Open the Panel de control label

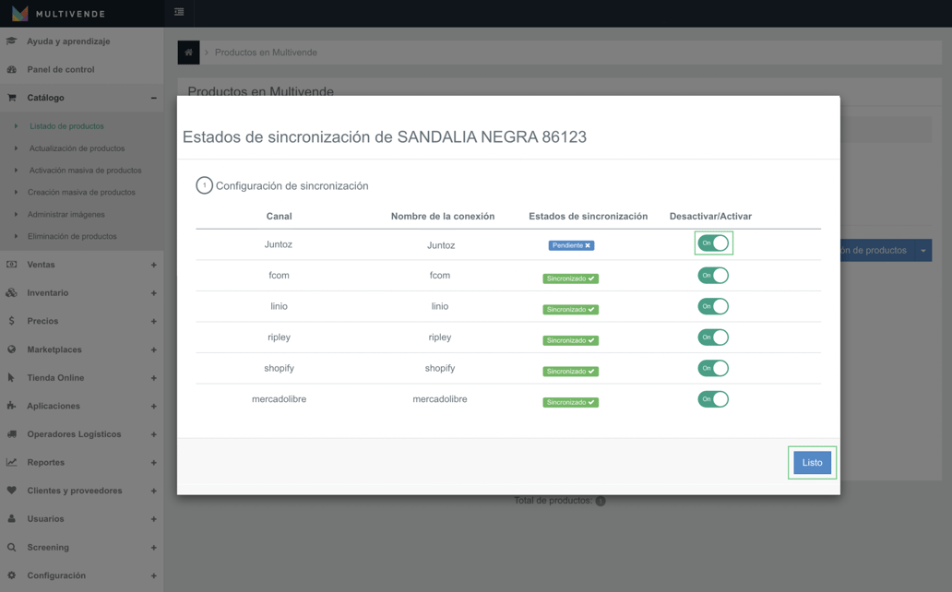tap(61, 69)
